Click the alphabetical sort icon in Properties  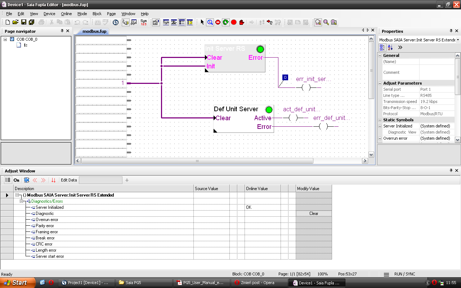tap(390, 48)
